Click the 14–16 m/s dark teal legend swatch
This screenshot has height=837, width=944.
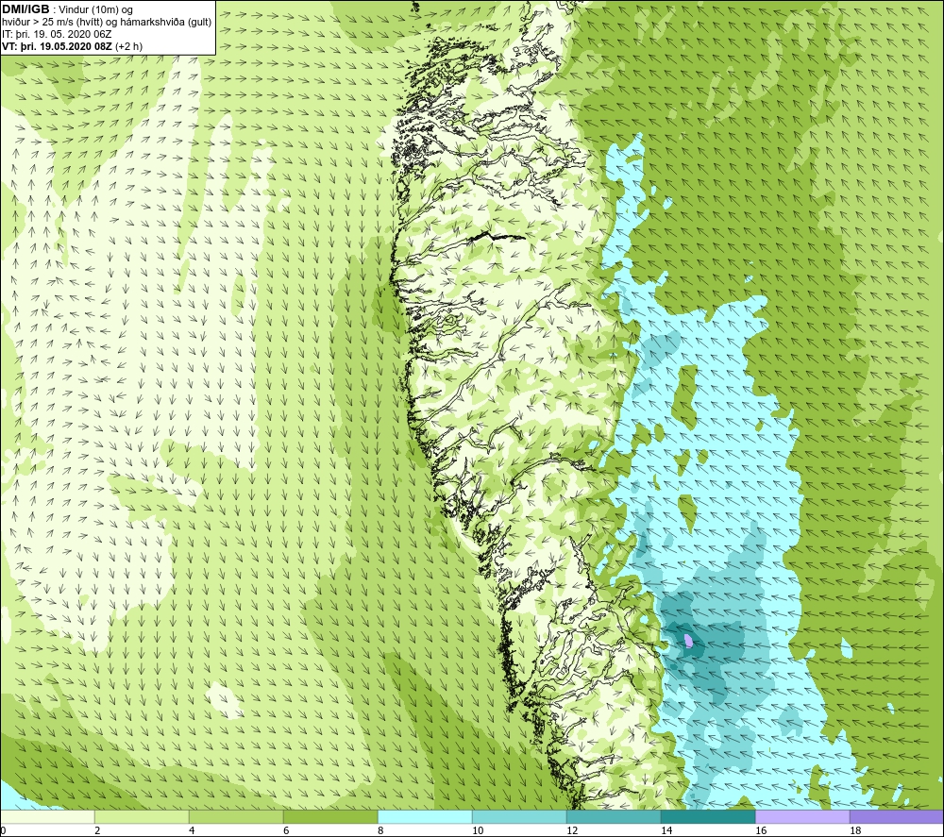tap(708, 817)
